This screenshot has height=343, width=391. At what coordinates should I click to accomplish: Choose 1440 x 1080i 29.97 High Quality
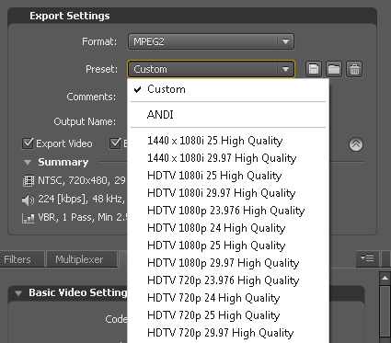(x=228, y=158)
